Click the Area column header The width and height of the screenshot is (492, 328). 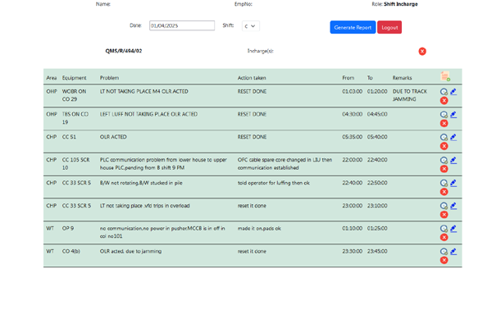[52, 78]
